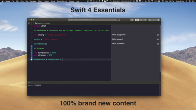Viewport: 196px width, 110px height.
Task: Open the Debug menu
Action: (x=53, y=1)
